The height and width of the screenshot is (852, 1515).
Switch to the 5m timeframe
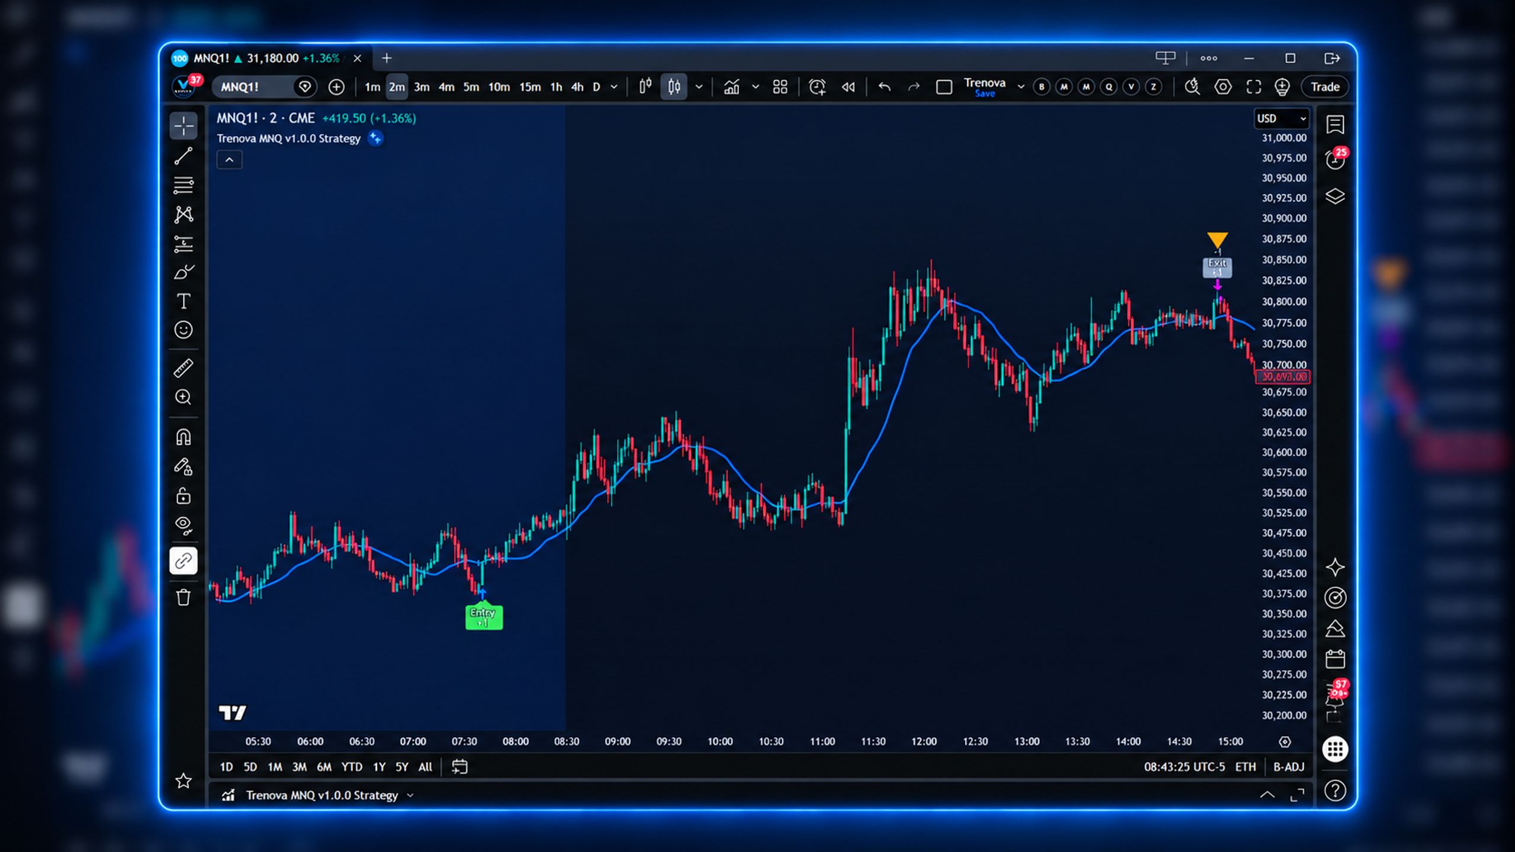tap(471, 87)
